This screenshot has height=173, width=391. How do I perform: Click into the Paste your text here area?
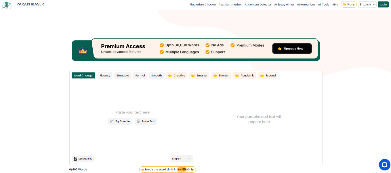tap(132, 112)
